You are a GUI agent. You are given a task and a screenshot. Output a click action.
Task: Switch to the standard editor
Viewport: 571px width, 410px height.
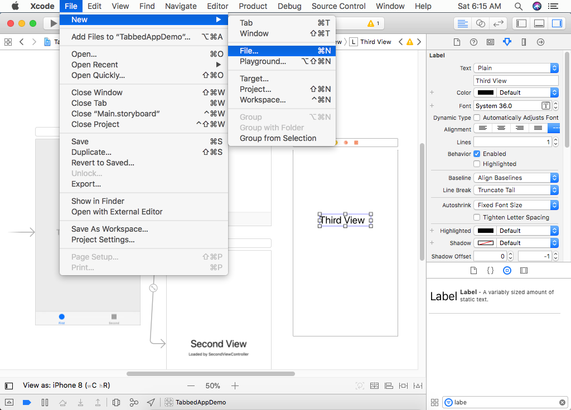(462, 23)
